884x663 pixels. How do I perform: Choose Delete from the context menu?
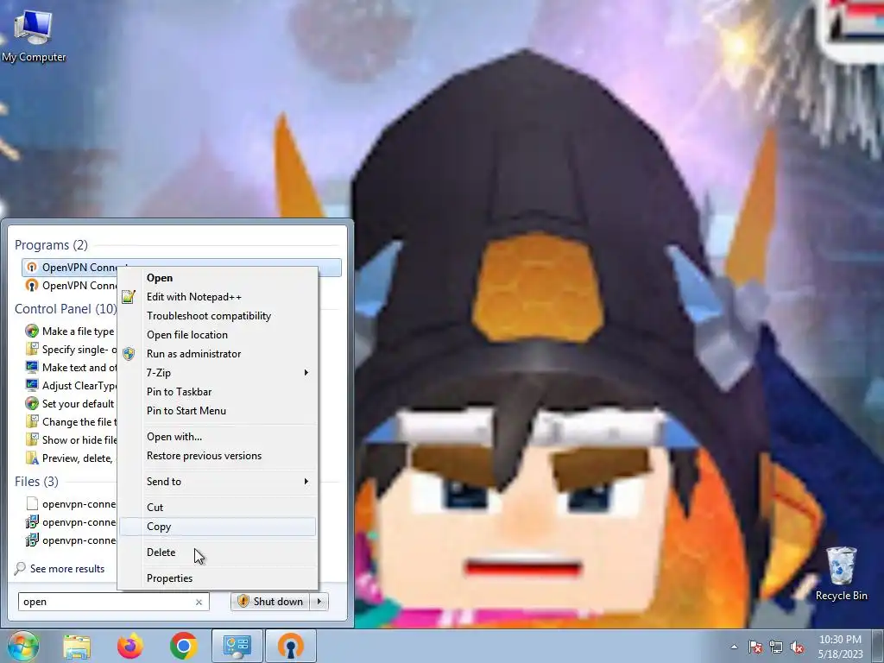click(217, 552)
